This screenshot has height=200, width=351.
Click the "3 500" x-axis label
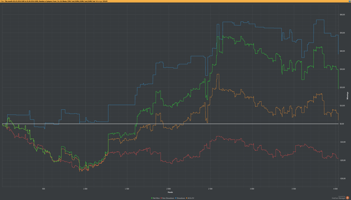coord(294,189)
